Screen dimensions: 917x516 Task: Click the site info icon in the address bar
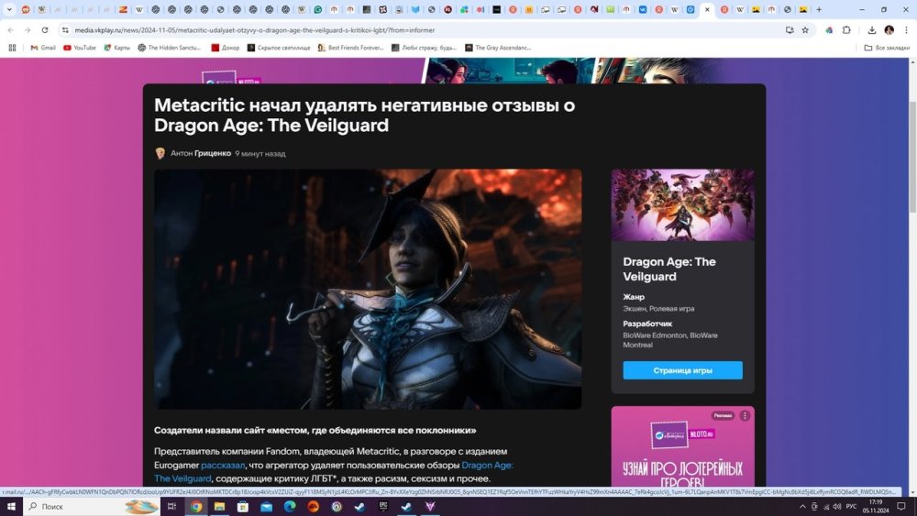click(64, 29)
